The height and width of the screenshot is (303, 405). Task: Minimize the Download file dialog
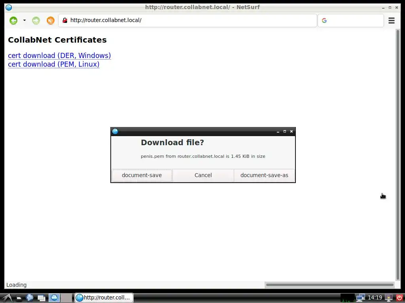(x=278, y=131)
